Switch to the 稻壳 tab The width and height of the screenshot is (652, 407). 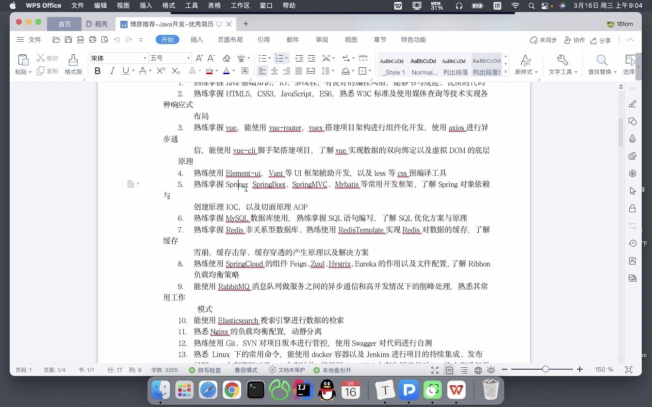click(97, 24)
